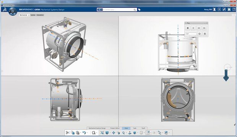Click the Paste clipboard tool

(78, 133)
